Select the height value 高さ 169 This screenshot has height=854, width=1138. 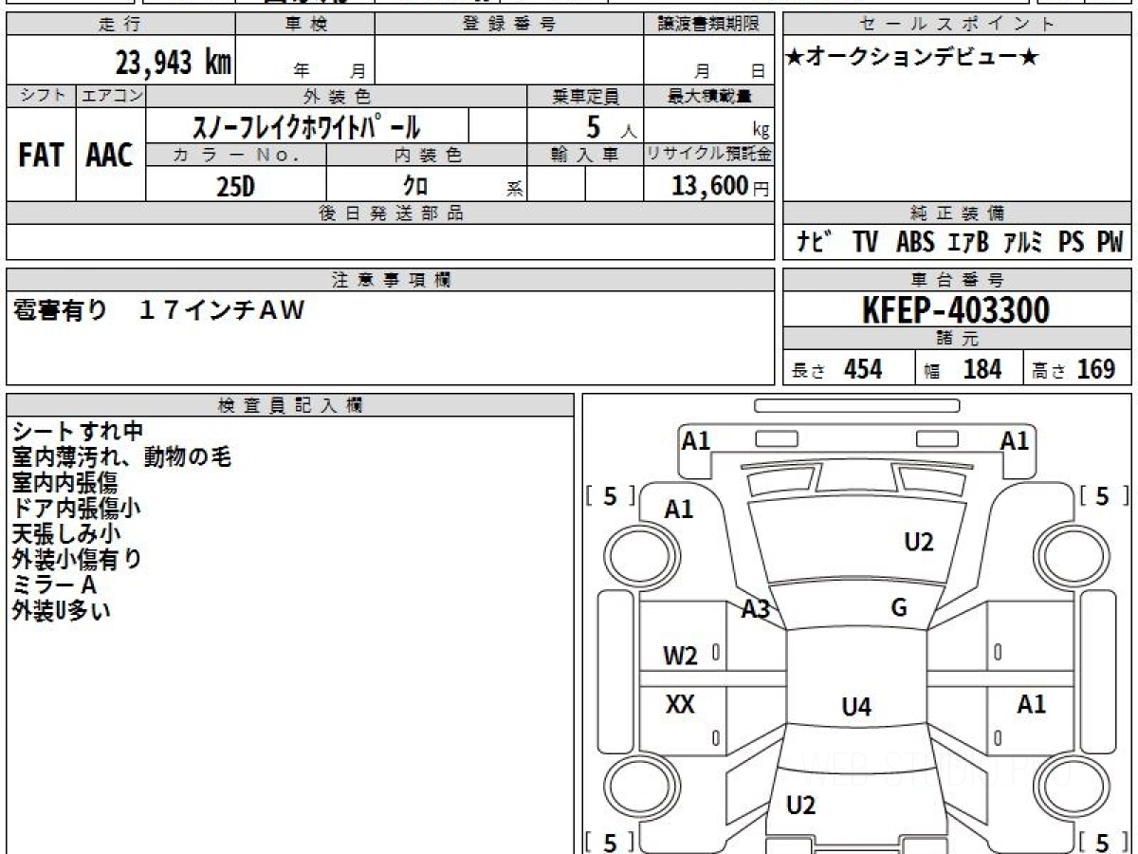1074,369
